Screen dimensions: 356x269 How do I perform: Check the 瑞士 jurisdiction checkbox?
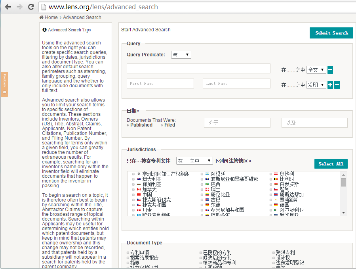point(202,189)
